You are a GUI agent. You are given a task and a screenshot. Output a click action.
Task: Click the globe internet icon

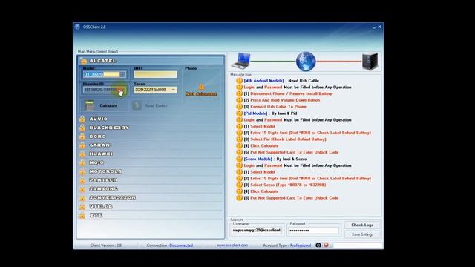pos(306,62)
